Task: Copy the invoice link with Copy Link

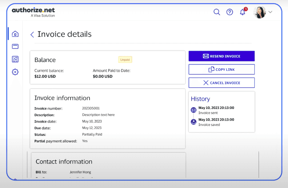Action: coord(221,69)
